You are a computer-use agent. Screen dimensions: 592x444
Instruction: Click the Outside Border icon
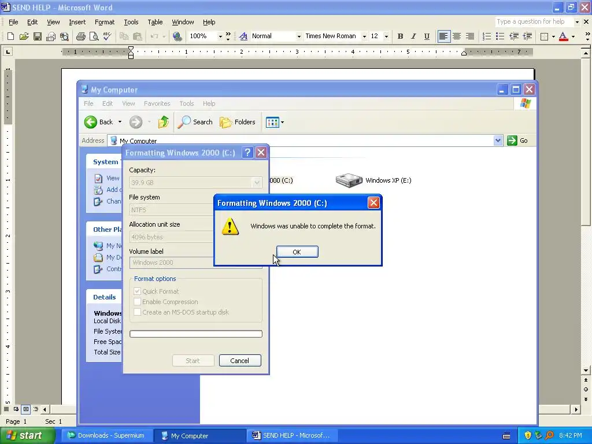544,36
